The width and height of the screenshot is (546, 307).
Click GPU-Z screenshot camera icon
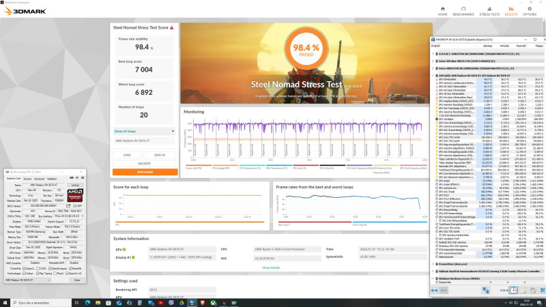pyautogui.click(x=72, y=177)
